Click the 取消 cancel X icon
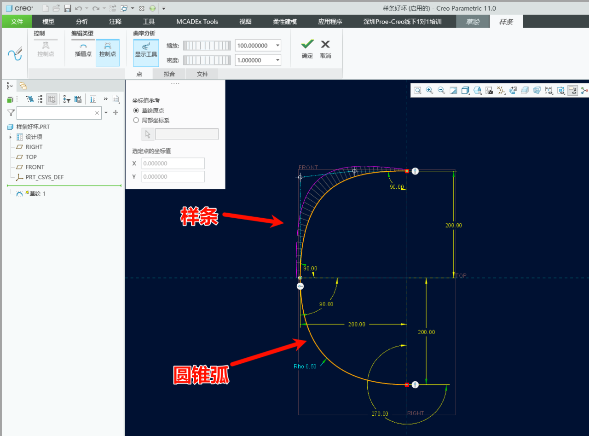The image size is (589, 436). (x=325, y=48)
